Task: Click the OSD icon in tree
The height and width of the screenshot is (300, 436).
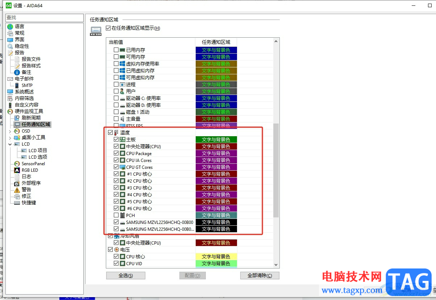Action: pos(17,131)
